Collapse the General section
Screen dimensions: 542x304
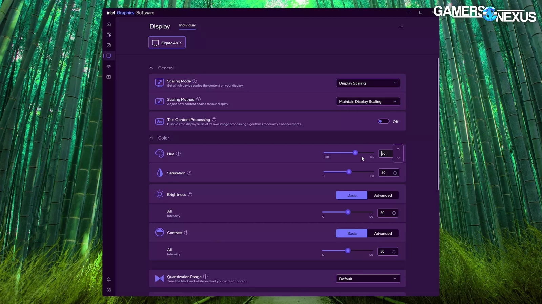pyautogui.click(x=151, y=68)
